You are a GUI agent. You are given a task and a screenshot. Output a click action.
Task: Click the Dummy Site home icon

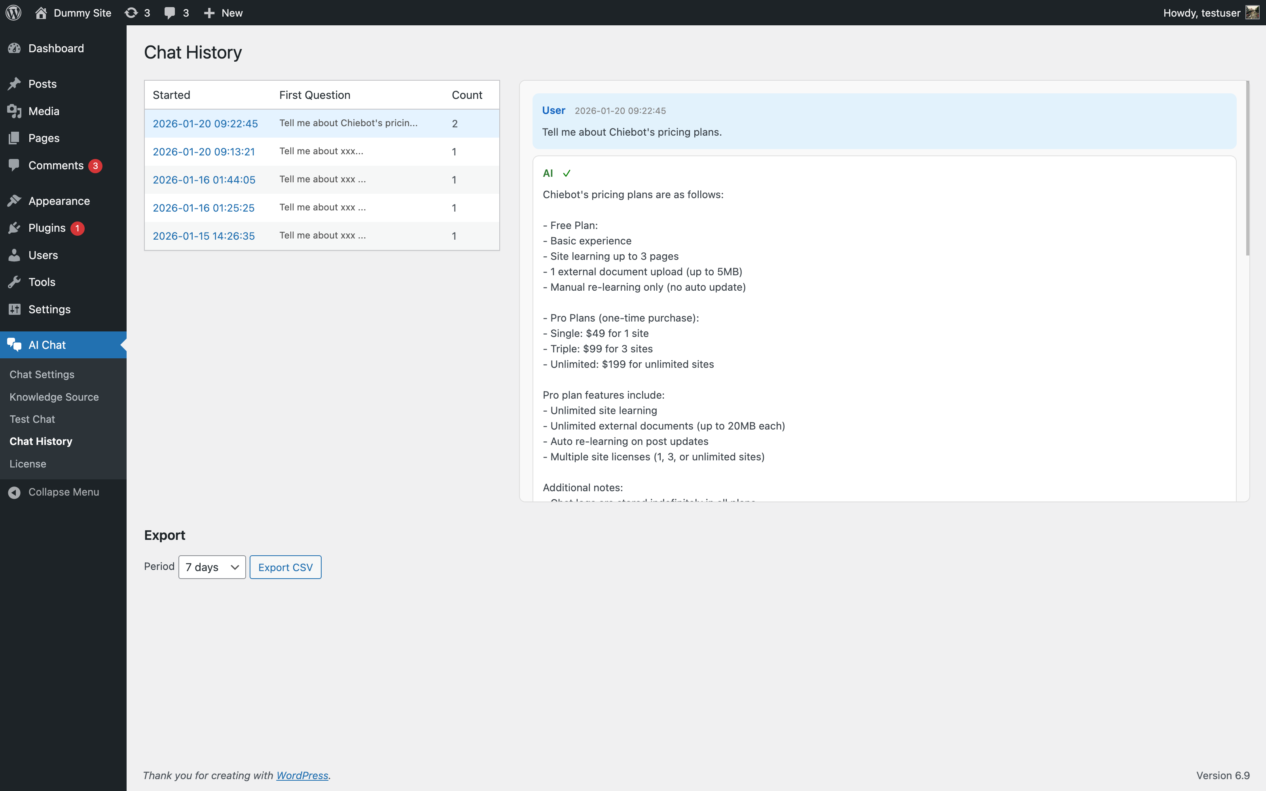click(41, 13)
